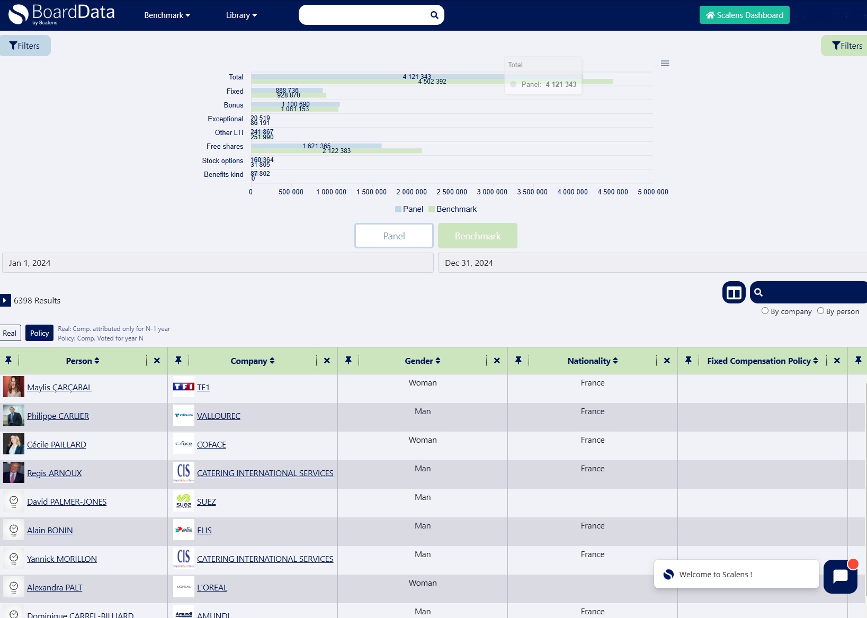Viewport: 867px width, 618px height.
Task: Click the search magnifier in top bar
Action: 434,15
